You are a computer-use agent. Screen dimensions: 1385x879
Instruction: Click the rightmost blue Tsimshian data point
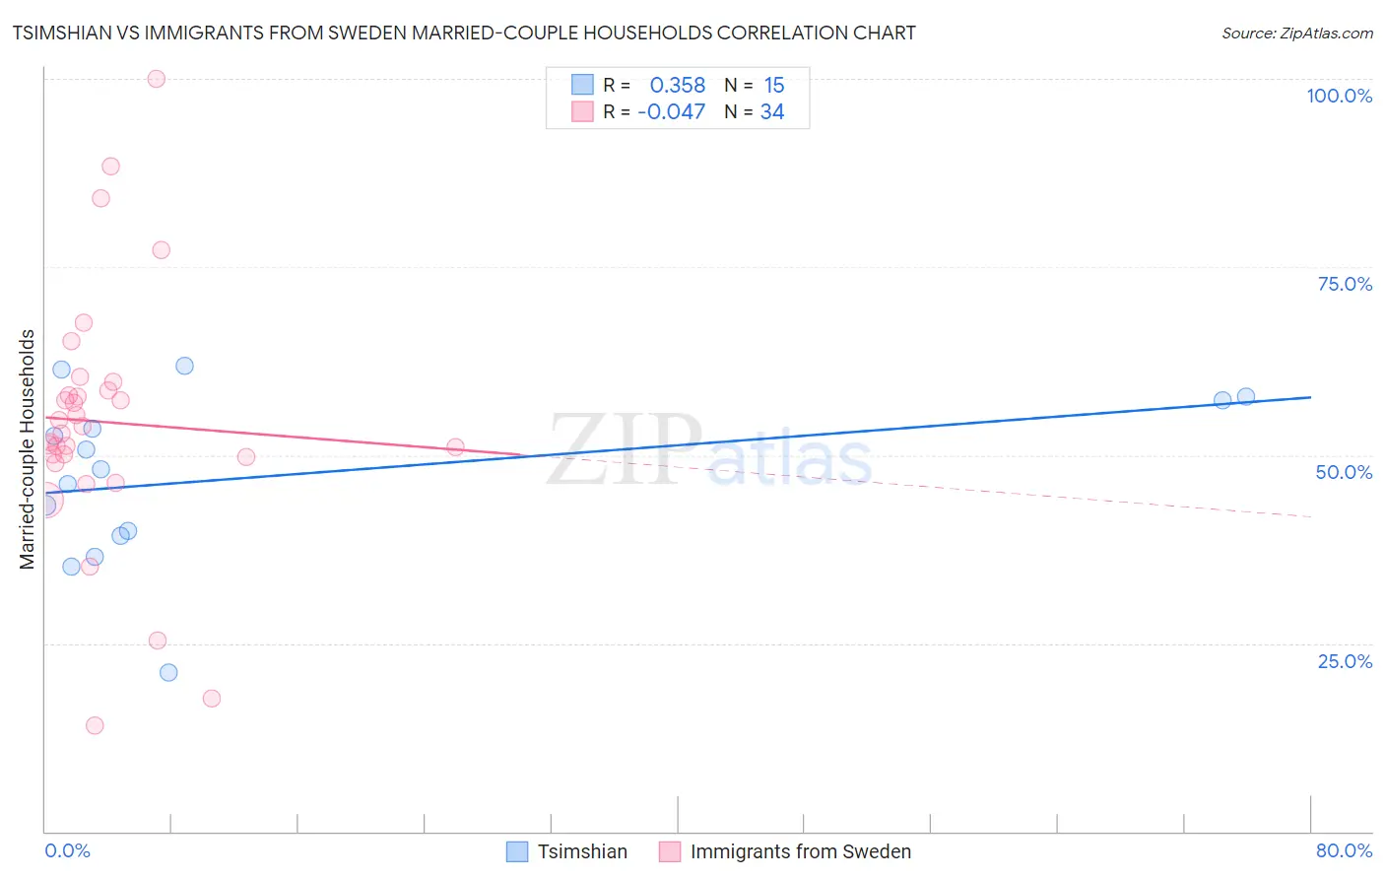pyautogui.click(x=1246, y=396)
